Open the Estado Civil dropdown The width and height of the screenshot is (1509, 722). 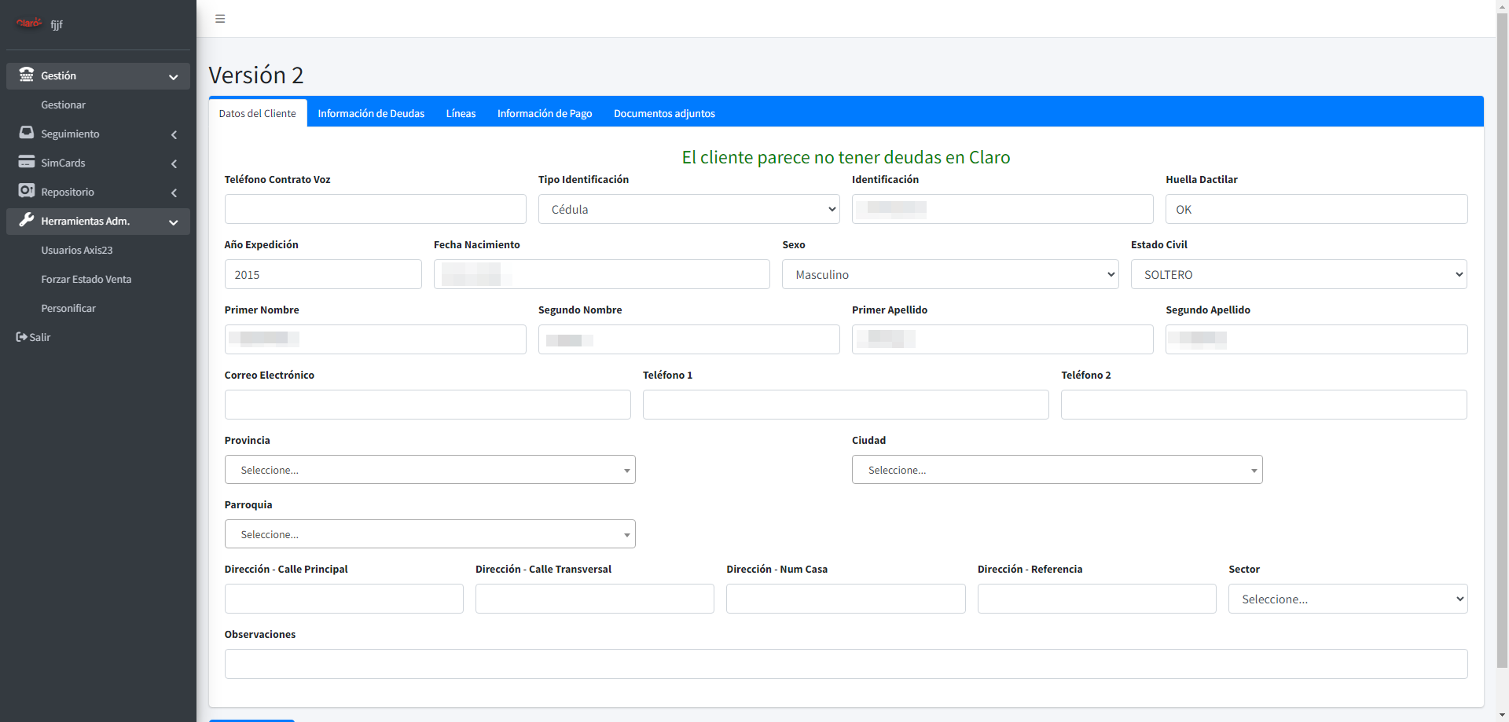point(1298,274)
